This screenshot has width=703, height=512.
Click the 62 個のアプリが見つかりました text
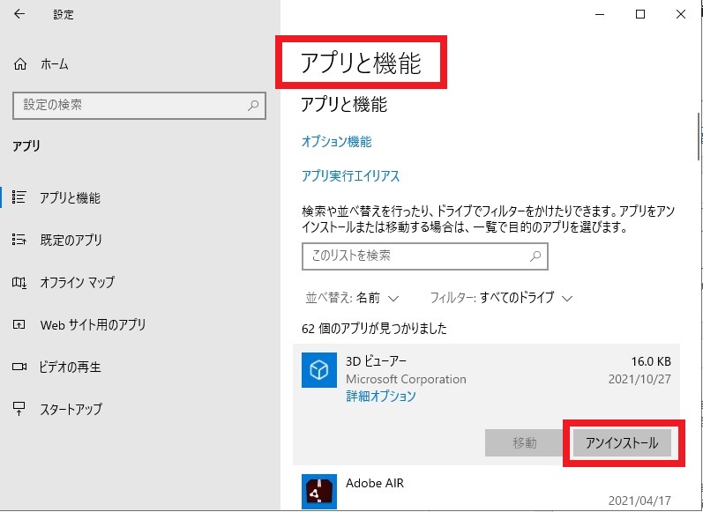click(x=374, y=329)
